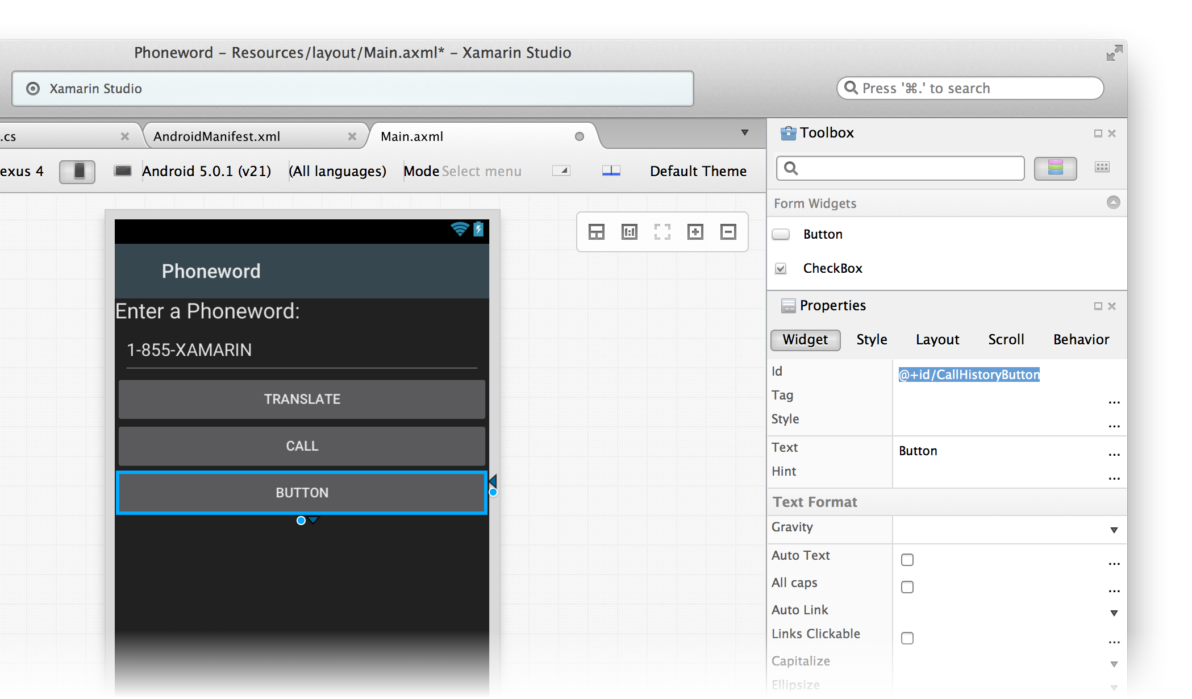This screenshot has width=1192, height=699.
Task: Click the fit-to-window dashed frame icon
Action: tap(662, 232)
